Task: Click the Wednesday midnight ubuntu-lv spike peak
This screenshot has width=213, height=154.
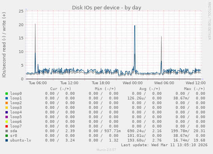Action: (135, 26)
